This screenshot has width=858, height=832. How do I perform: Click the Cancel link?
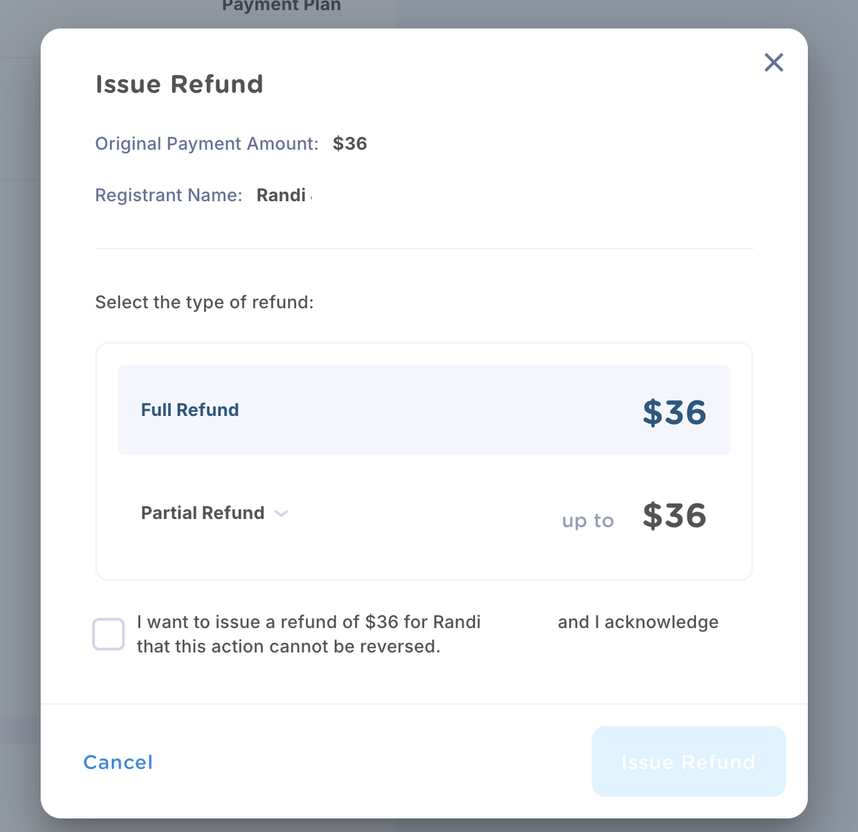[118, 762]
